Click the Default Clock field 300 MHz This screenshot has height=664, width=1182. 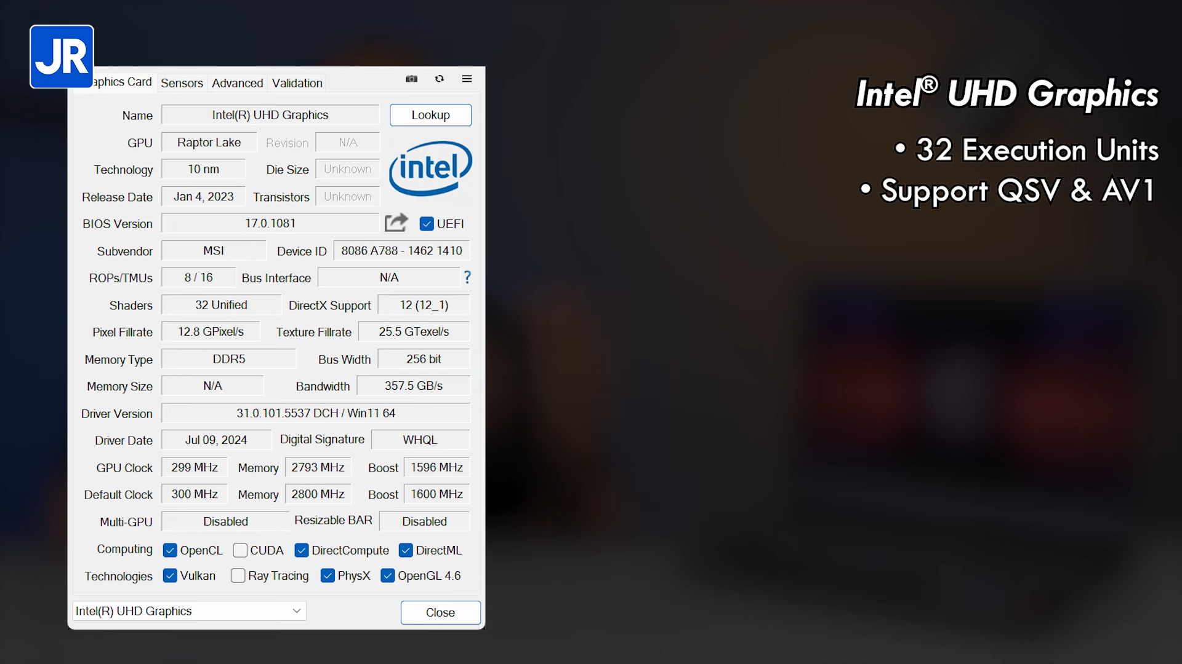pyautogui.click(x=195, y=494)
